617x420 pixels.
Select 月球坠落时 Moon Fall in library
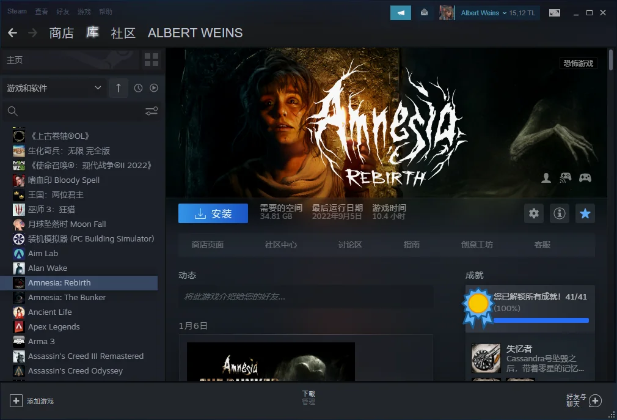click(x=79, y=224)
